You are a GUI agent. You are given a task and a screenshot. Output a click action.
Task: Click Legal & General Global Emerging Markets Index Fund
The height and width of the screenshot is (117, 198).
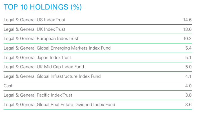point(57,48)
